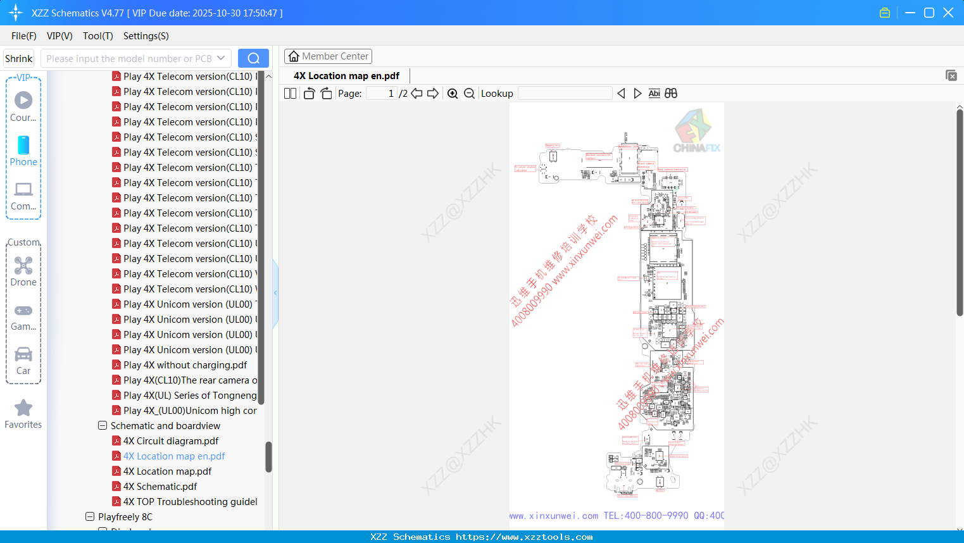Rotate the page clockwise
The height and width of the screenshot is (543, 964).
pyautogui.click(x=326, y=93)
